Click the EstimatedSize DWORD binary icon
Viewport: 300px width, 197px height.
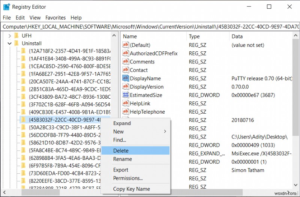coord(126,95)
